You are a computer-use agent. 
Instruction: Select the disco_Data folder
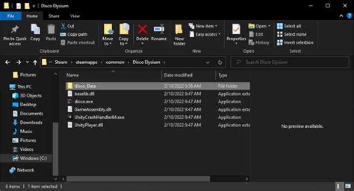click(158, 86)
